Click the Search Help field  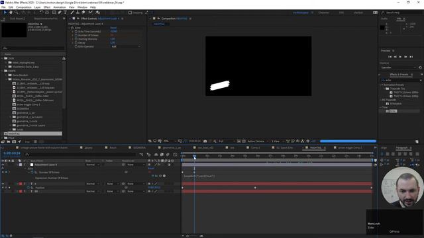402,13
